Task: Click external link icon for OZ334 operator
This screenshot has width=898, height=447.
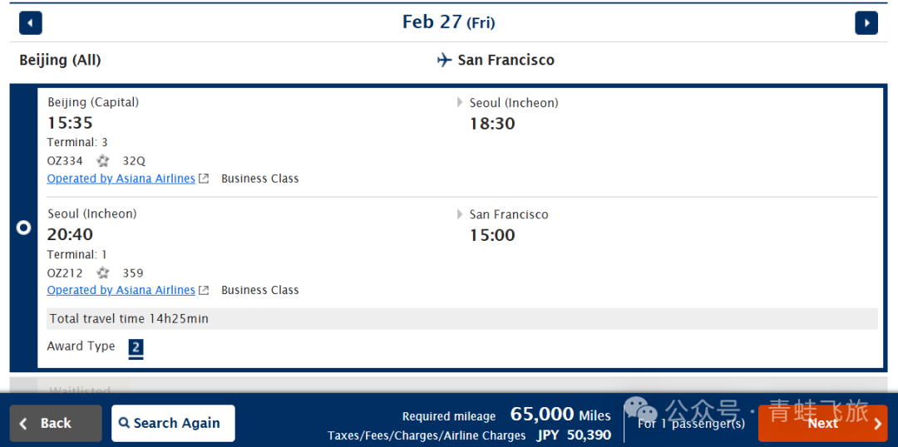Action: 205,179
